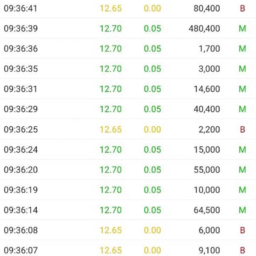Viewport: 256px width, 256px height.
Task: Click the M marker beside 10,000
Action: pyautogui.click(x=242, y=190)
